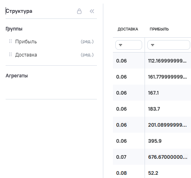The width and height of the screenshot is (191, 178).
Task: Select the profit cell 676.67000000...
Action: [x=168, y=157]
